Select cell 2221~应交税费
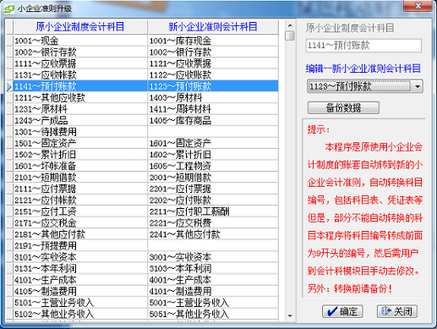Viewport: 437px width, 329px height. [x=213, y=223]
